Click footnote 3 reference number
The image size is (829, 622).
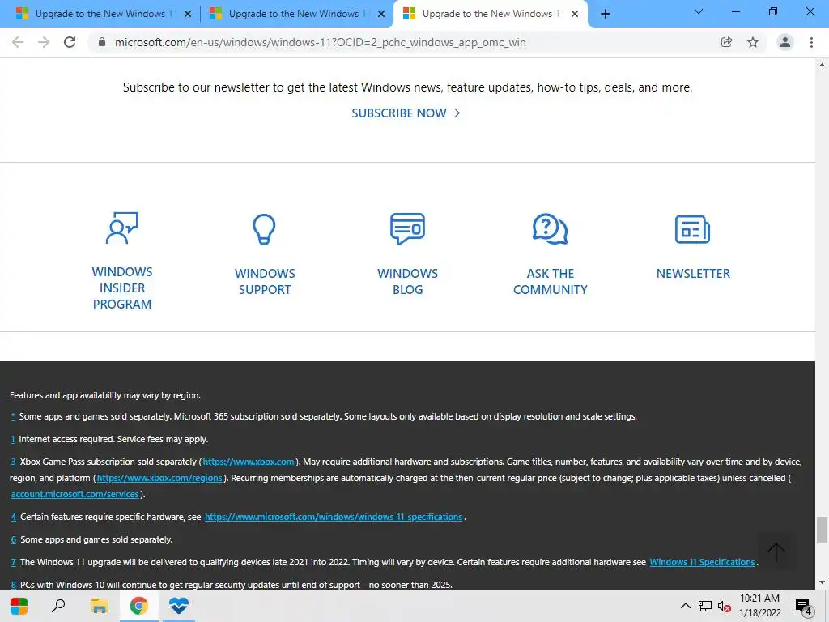click(x=13, y=462)
